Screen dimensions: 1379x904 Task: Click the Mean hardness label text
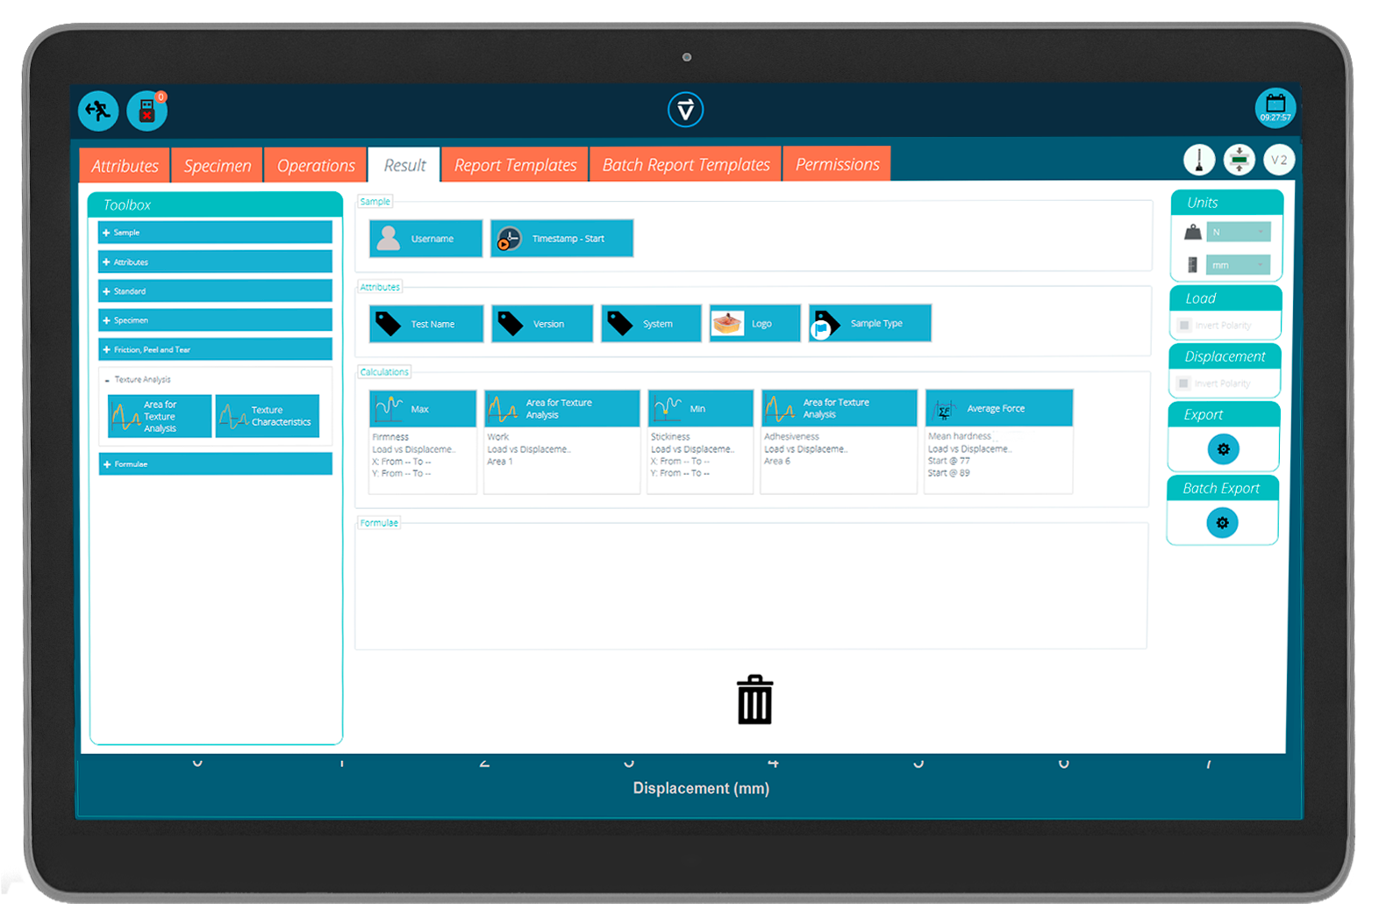pos(960,436)
